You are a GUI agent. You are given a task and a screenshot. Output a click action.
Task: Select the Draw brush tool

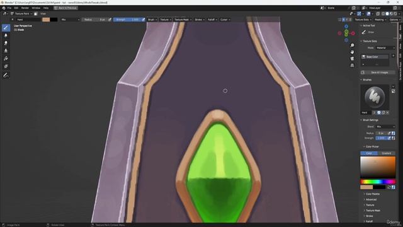tap(6, 28)
